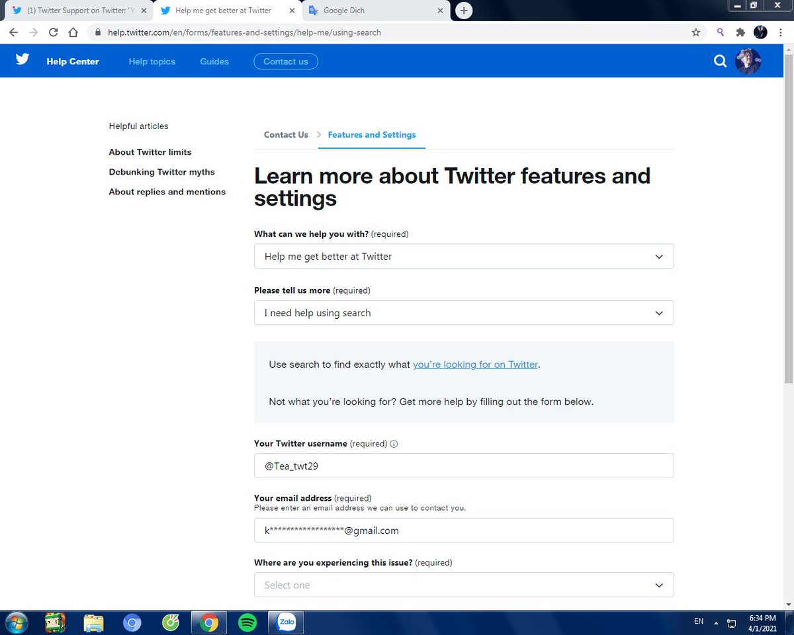Open 'Debunking Twitter myths' article
This screenshot has height=635, width=794.
pos(162,172)
